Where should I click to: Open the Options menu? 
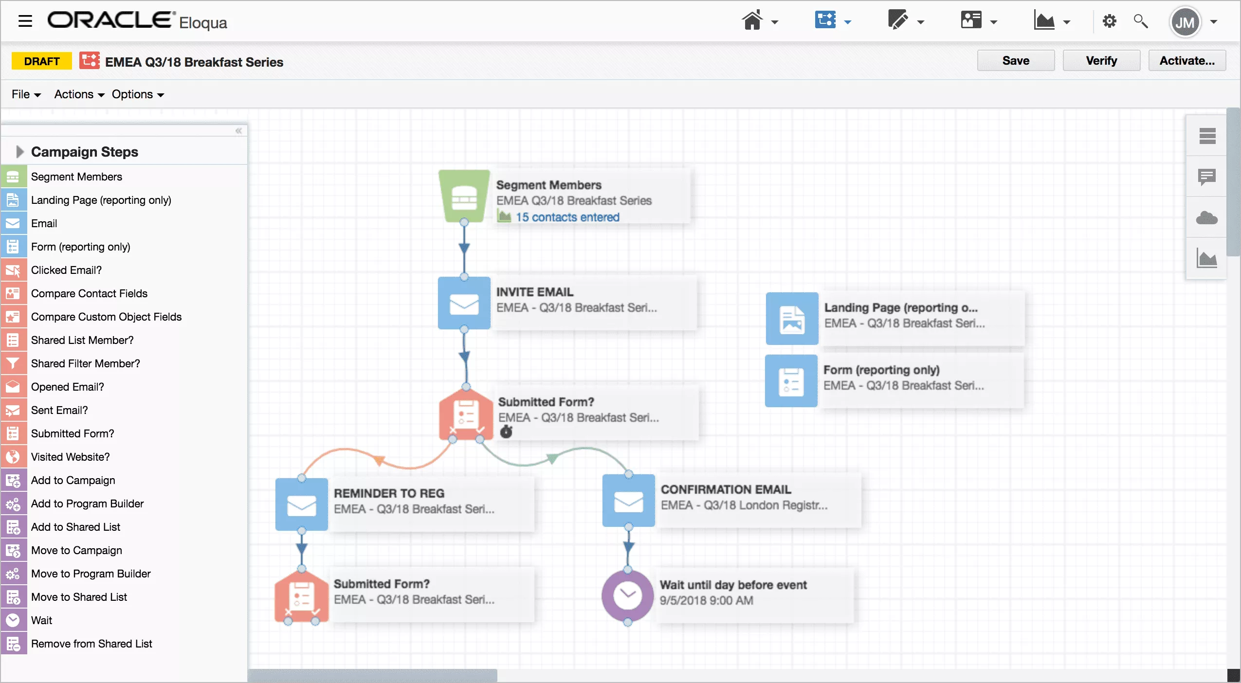coord(138,94)
